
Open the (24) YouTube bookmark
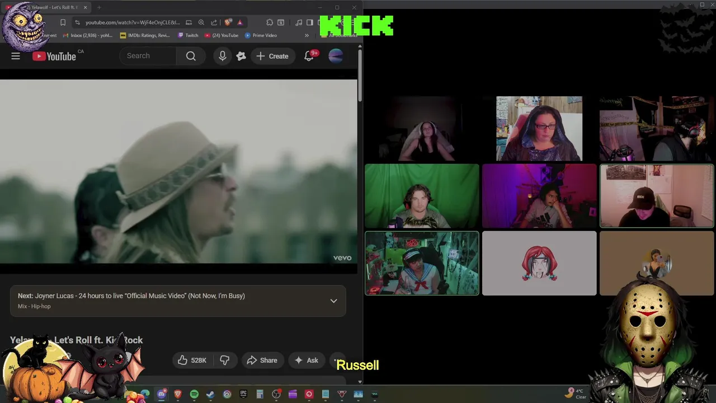(222, 35)
